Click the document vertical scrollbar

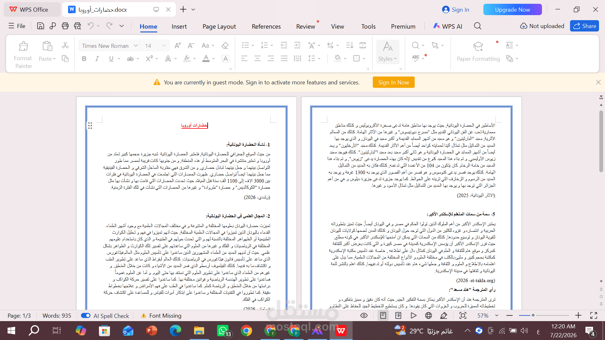click(601, 141)
